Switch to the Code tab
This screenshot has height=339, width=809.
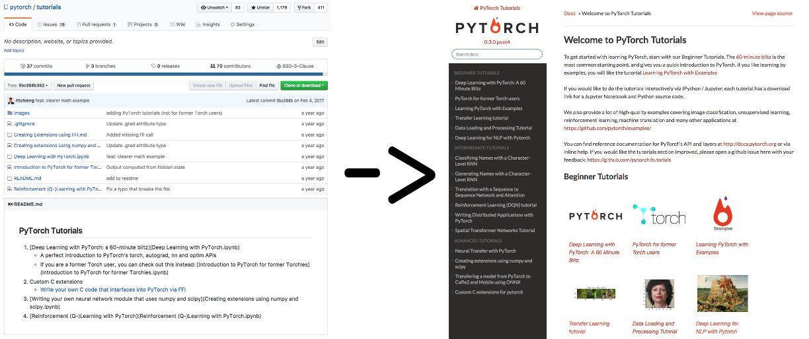tap(17, 24)
